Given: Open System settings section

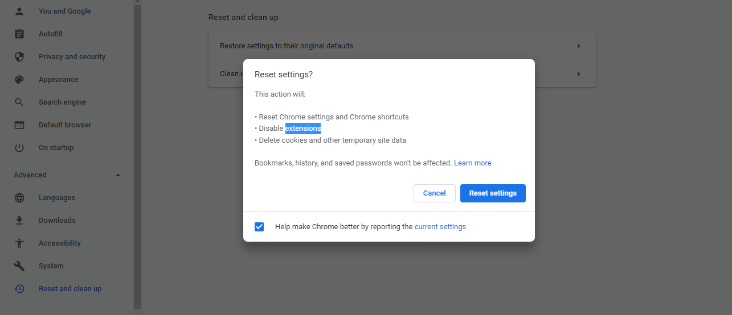Looking at the screenshot, I should point(51,266).
